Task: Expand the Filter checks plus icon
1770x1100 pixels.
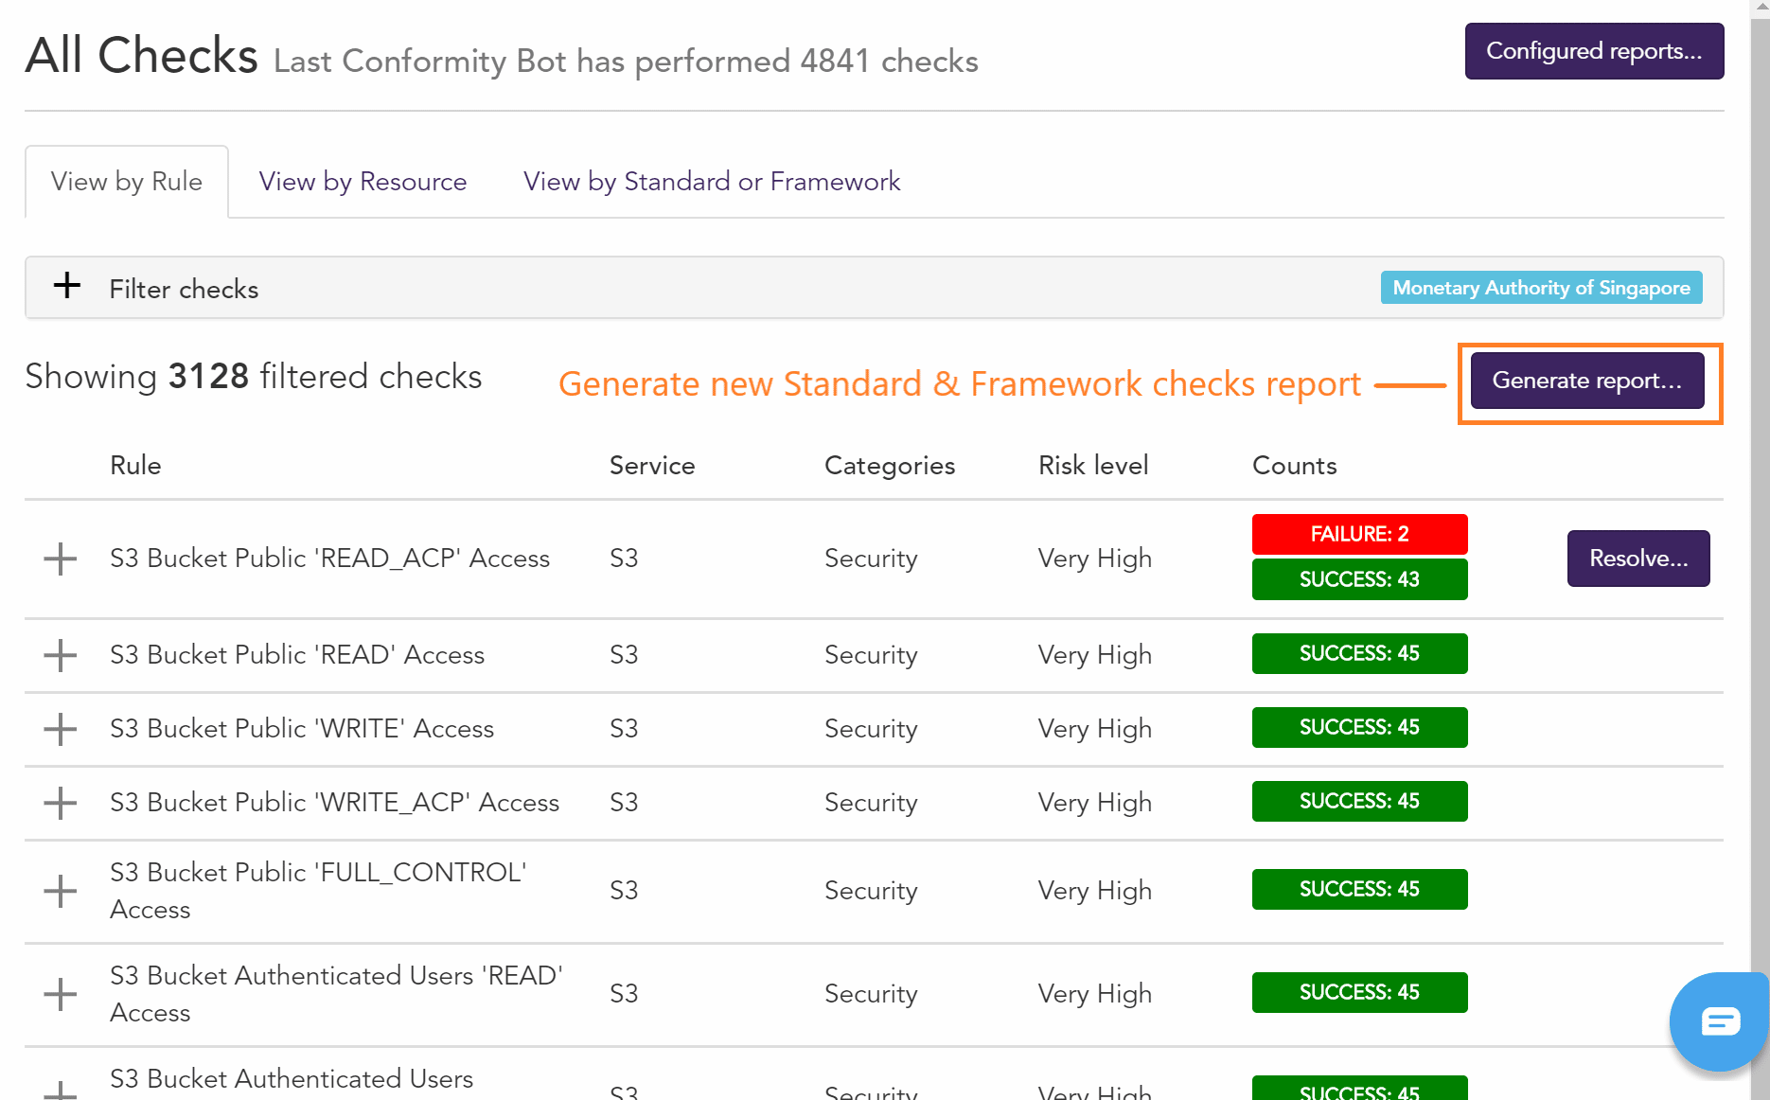Action: click(67, 285)
